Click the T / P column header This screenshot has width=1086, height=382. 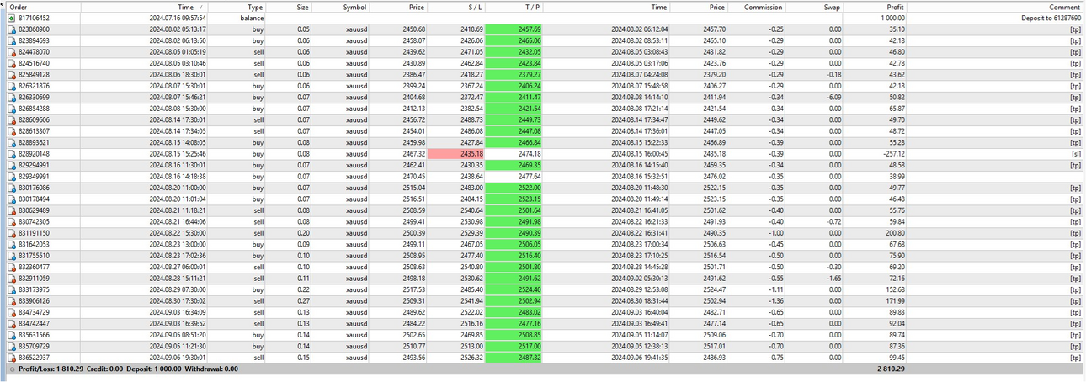pyautogui.click(x=514, y=6)
